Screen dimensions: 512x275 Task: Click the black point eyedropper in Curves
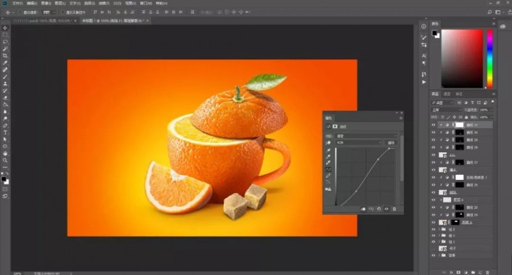click(x=328, y=150)
